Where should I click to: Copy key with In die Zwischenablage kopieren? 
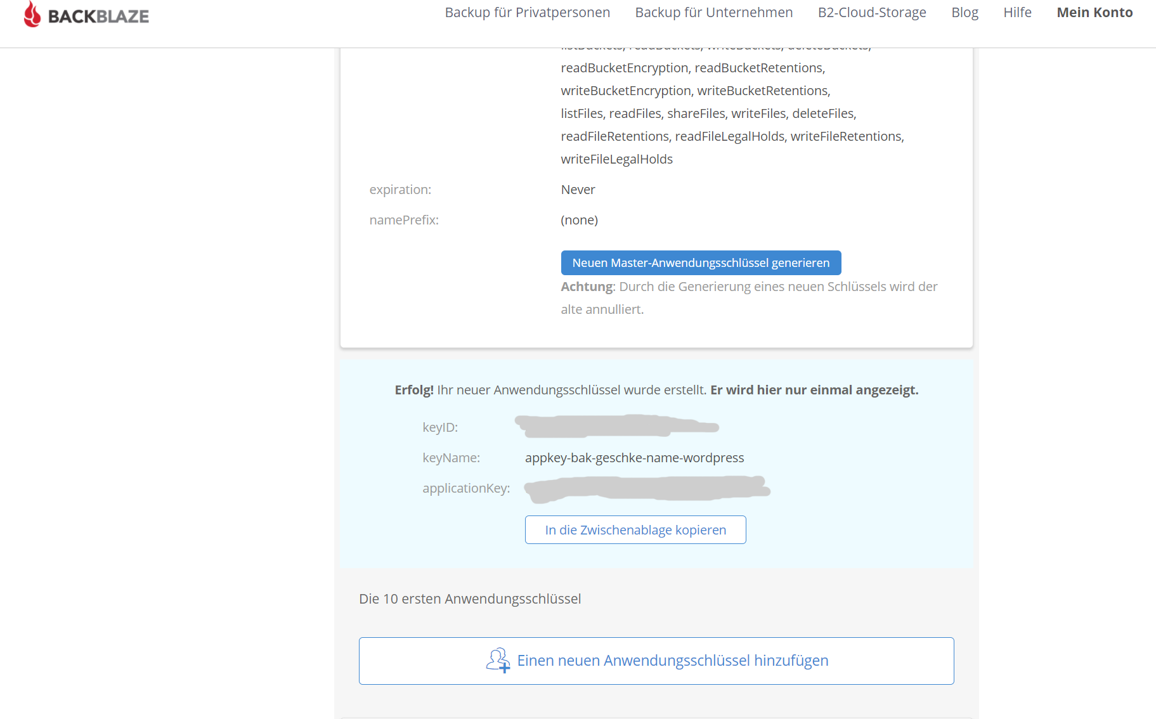pyautogui.click(x=635, y=530)
